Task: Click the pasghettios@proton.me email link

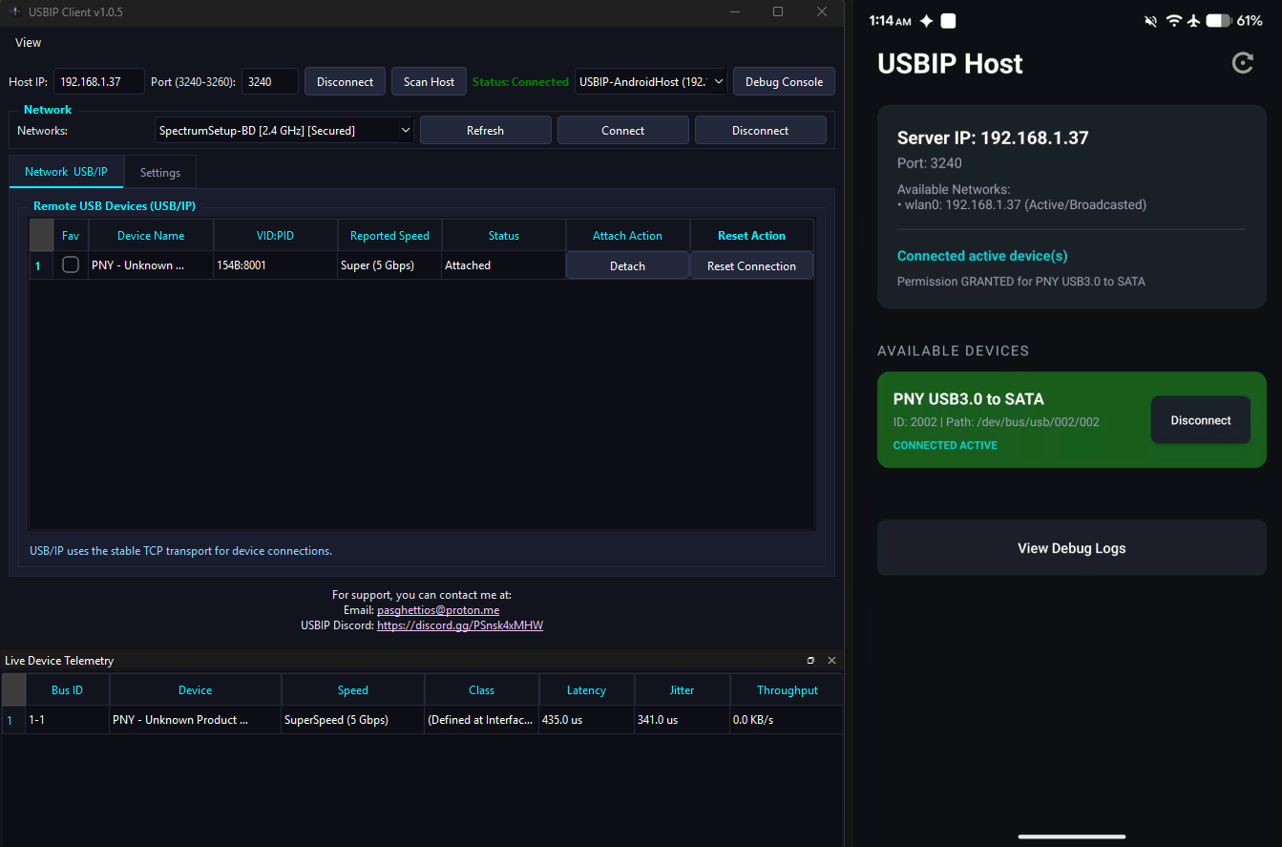Action: tap(438, 610)
